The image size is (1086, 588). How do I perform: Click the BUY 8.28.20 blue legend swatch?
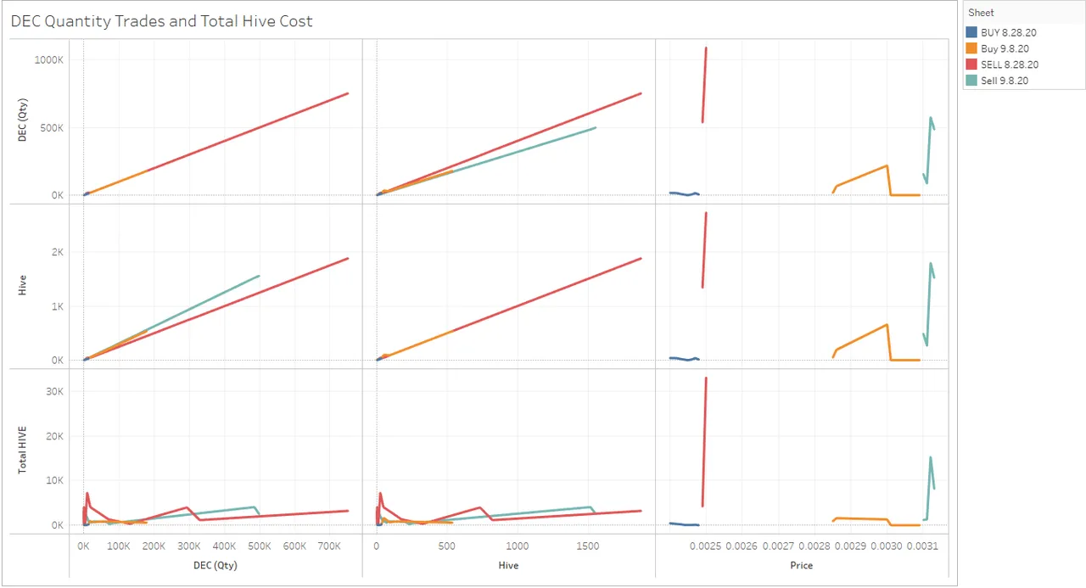tap(972, 32)
